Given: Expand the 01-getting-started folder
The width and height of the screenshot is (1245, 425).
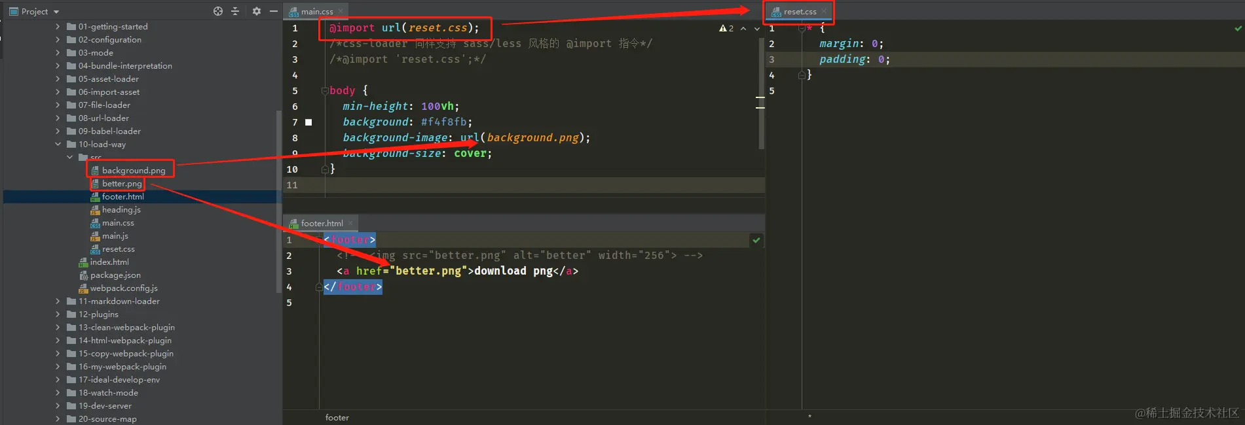Looking at the screenshot, I should [x=58, y=27].
